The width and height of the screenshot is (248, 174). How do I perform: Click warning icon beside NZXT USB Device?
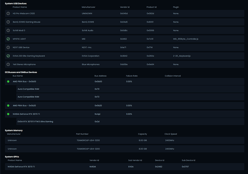coord(8,47)
